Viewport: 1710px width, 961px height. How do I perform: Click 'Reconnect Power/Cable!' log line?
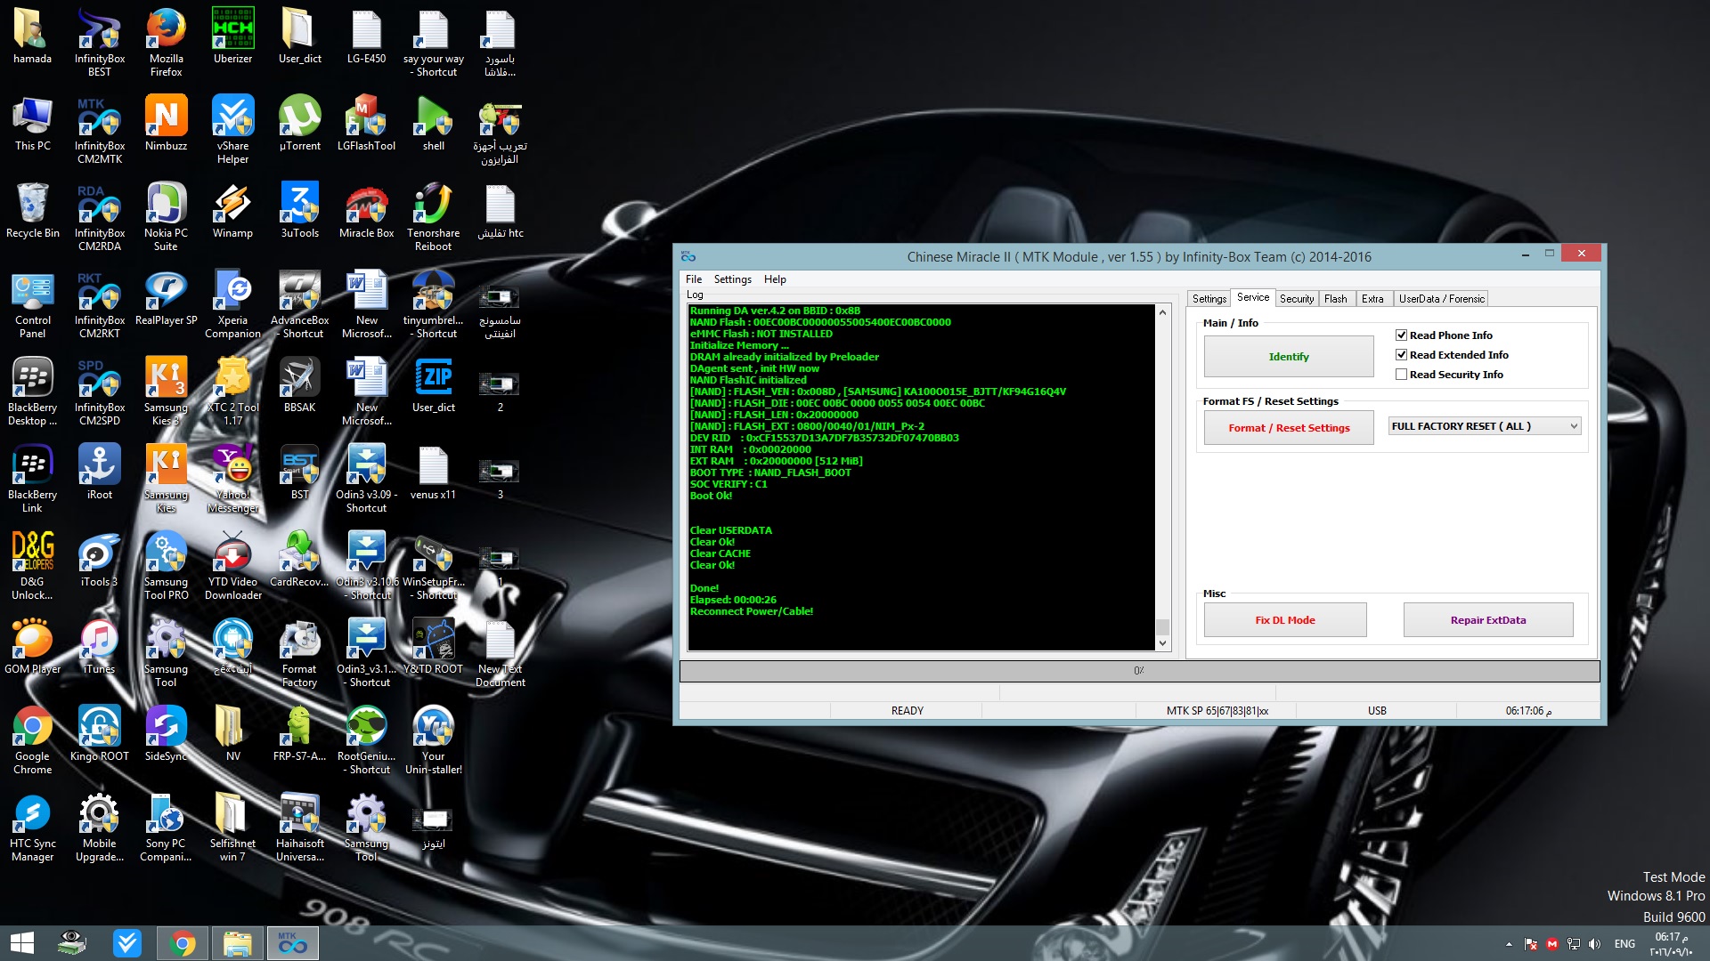[751, 611]
